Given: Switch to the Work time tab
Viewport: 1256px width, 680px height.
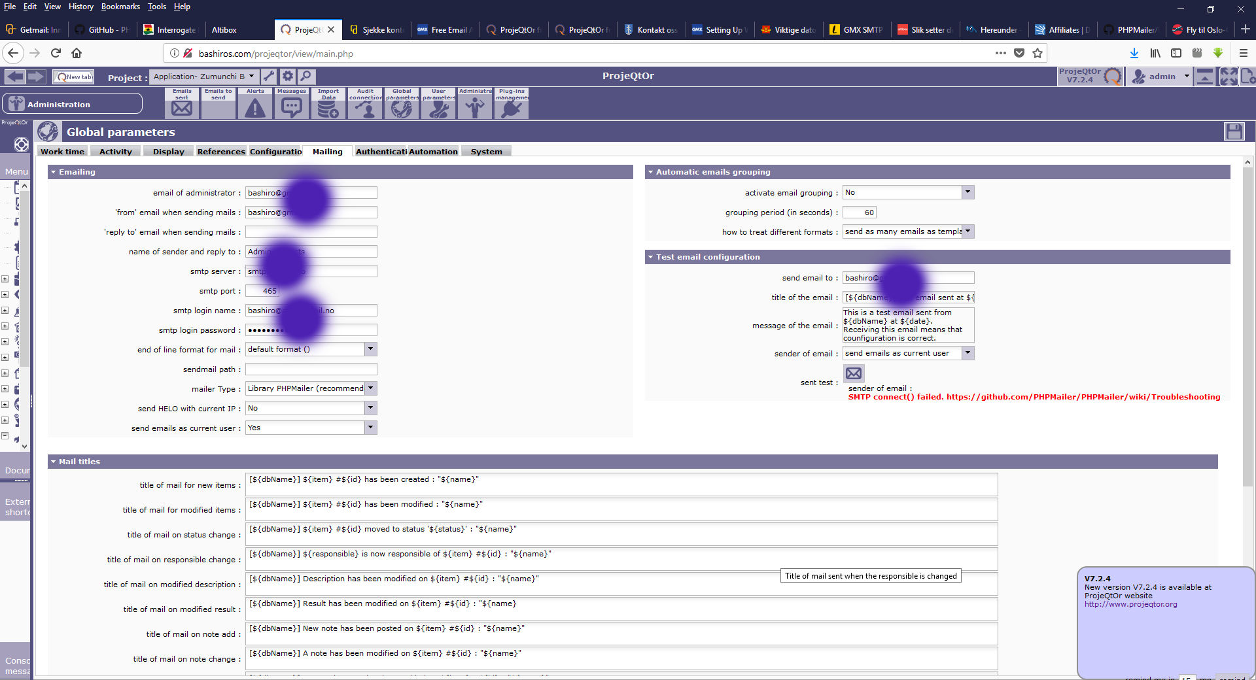Looking at the screenshot, I should click(x=62, y=152).
